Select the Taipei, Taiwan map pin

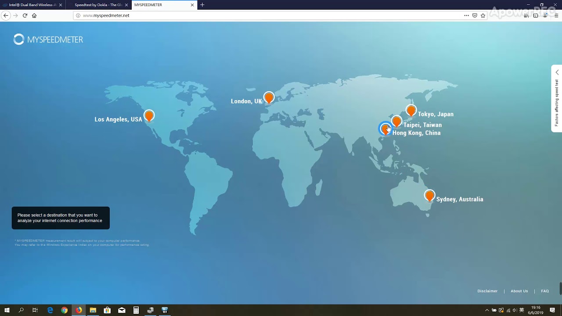[x=396, y=121]
